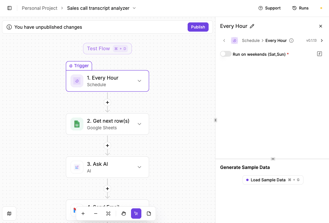Add a step between trigger and Get next row(s)
Image resolution: width=329 pixels, height=223 pixels.
point(107,102)
